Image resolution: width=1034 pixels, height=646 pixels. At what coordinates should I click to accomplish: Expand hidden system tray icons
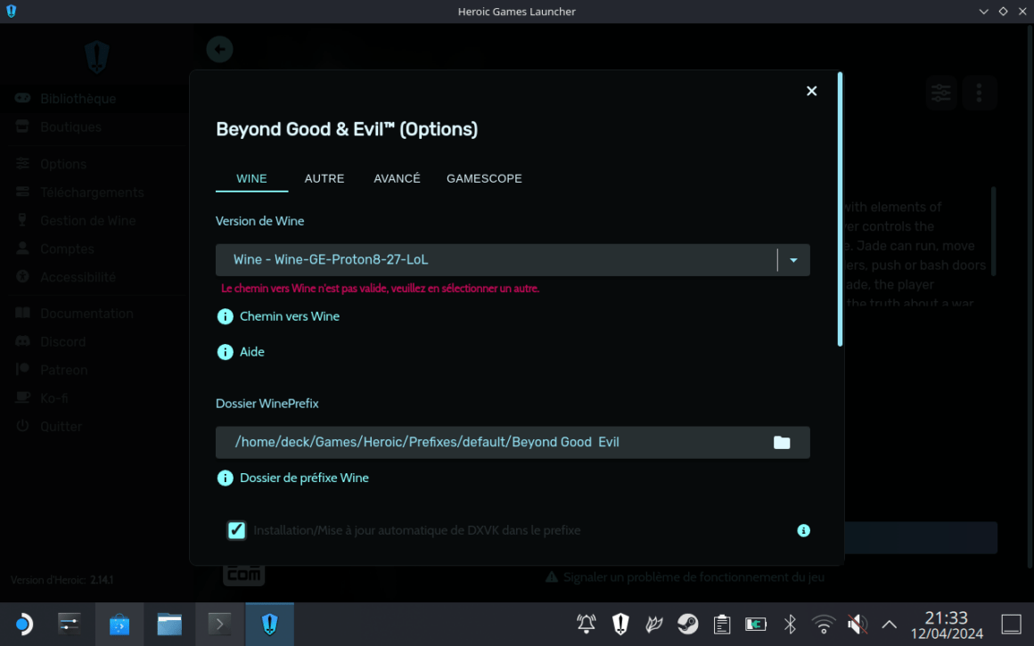(x=890, y=625)
